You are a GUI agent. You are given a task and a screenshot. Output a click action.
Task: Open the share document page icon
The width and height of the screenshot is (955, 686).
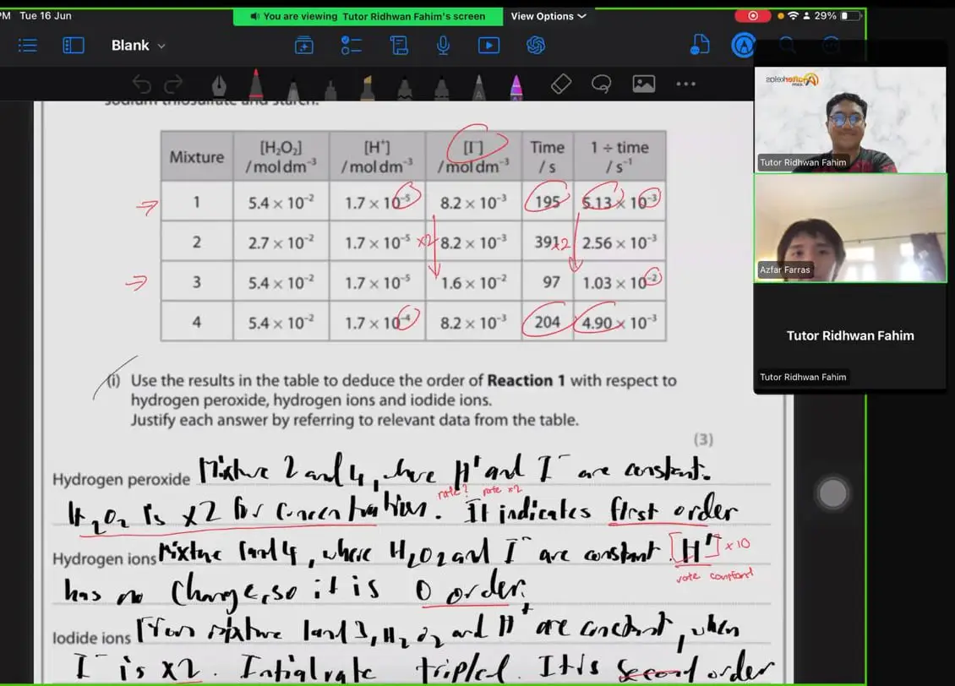pyautogui.click(x=700, y=45)
